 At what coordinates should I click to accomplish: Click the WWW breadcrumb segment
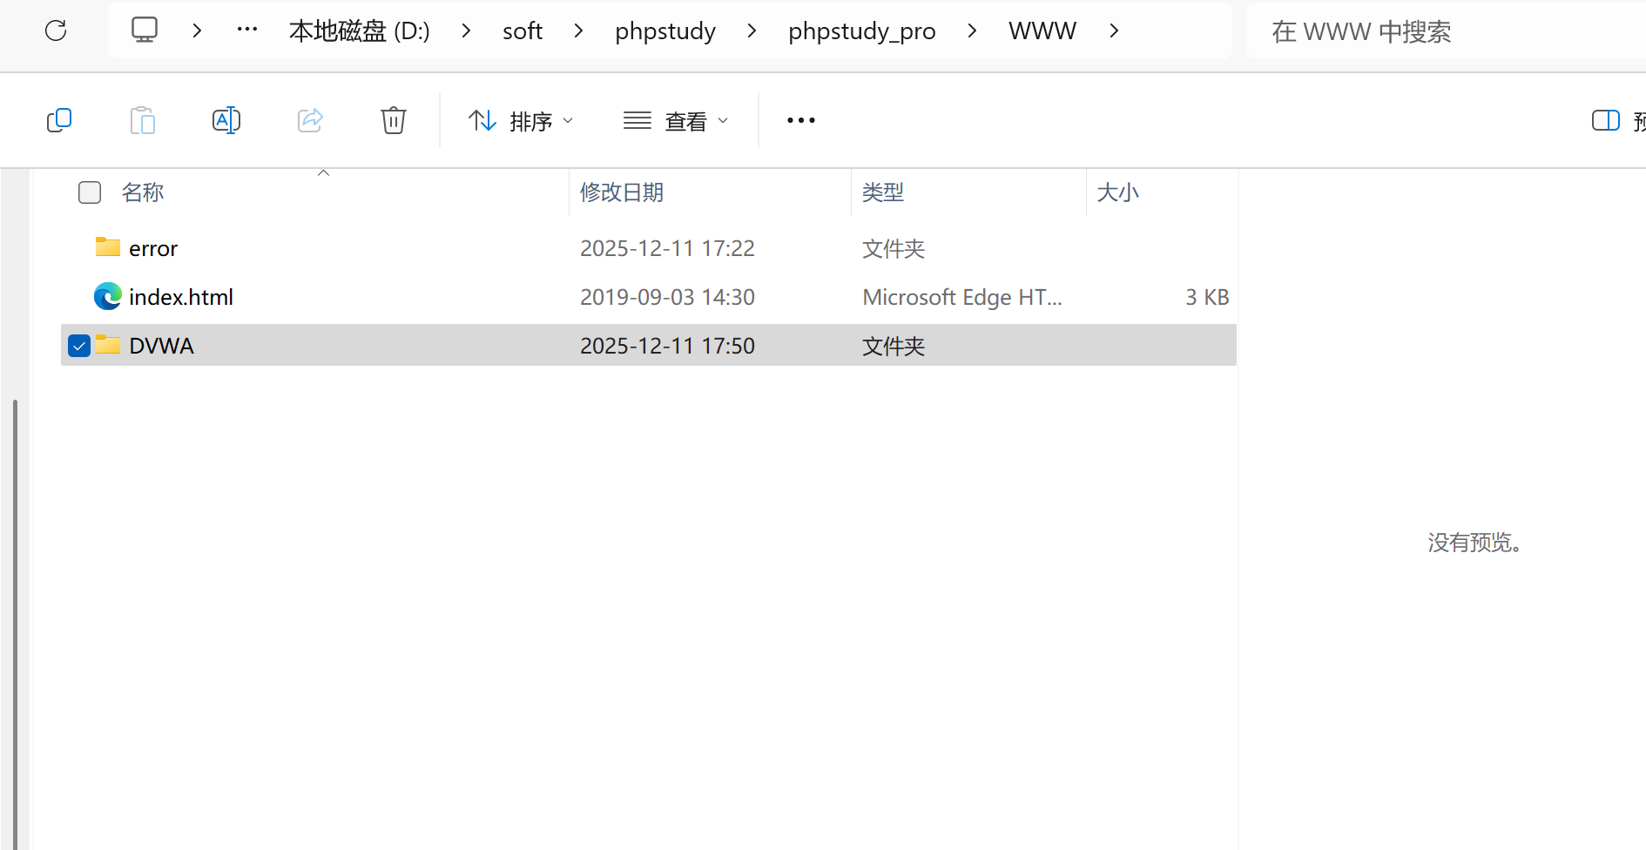[x=1042, y=31]
